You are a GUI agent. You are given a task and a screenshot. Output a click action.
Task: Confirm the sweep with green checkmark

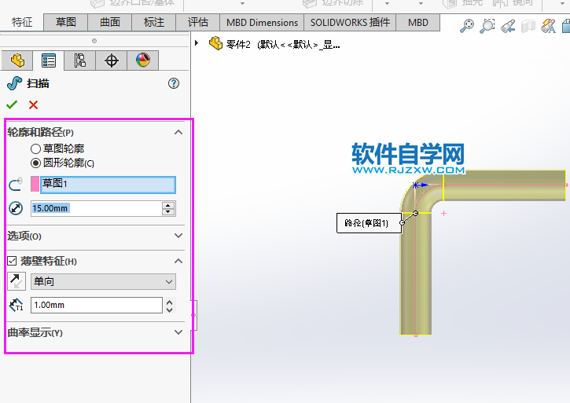coord(12,104)
